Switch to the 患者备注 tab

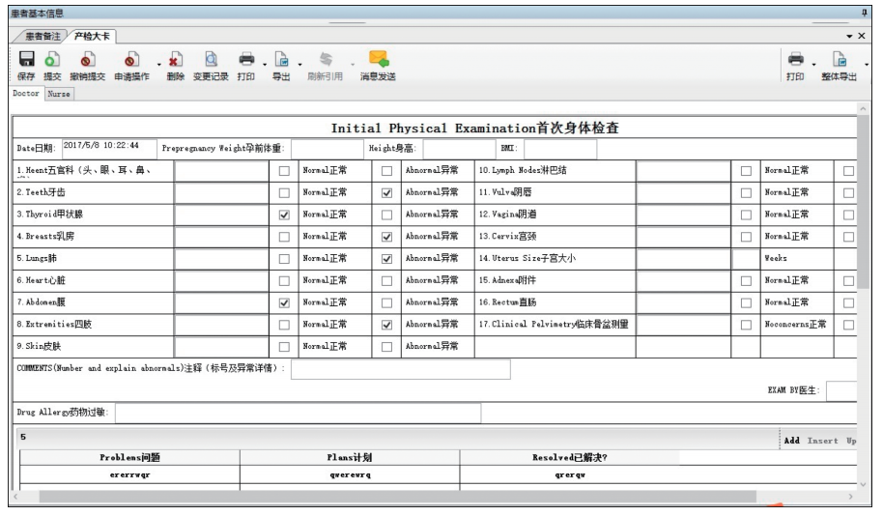(43, 36)
